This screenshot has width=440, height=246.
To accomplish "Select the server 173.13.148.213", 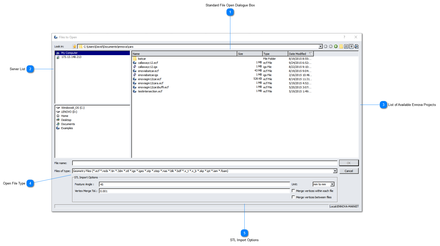I will 71,57.
